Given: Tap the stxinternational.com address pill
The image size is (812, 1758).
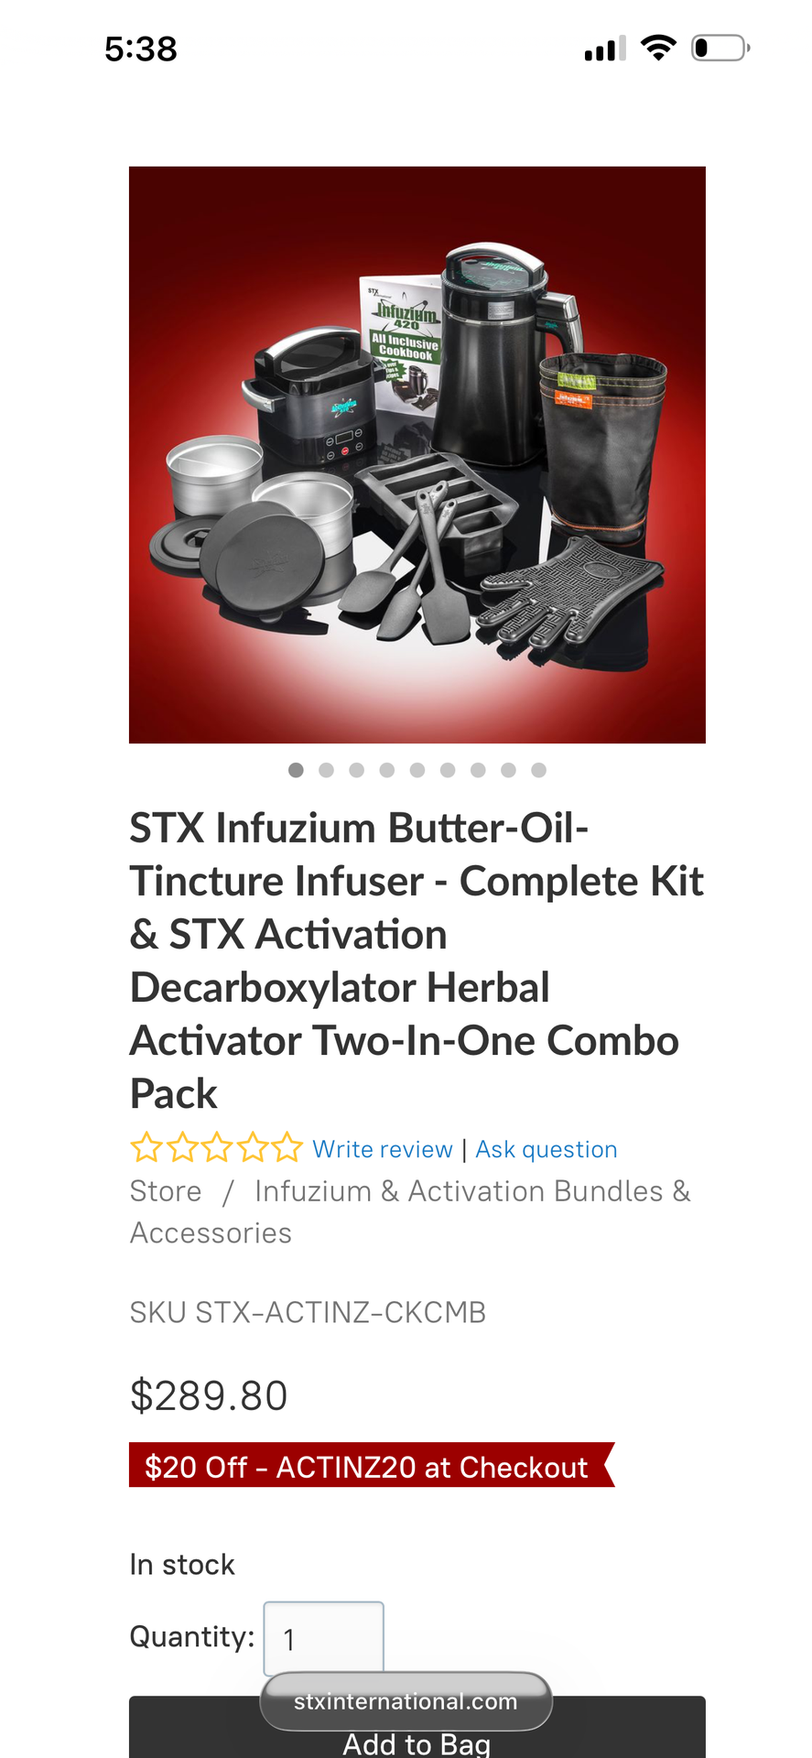Looking at the screenshot, I should 406,1701.
